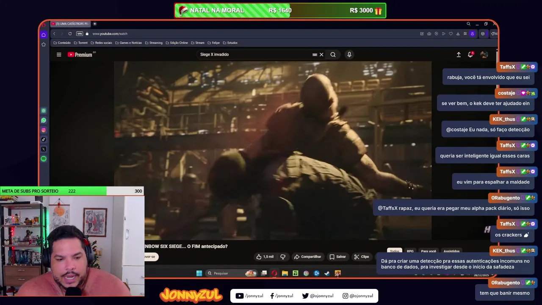542x305 pixels.
Task: Open the YouTube account avatar menu
Action: coord(484,55)
